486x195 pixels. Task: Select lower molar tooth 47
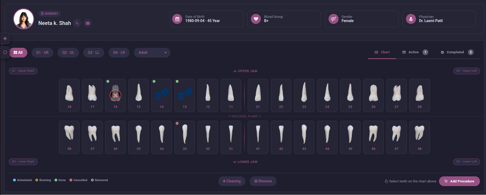(x=397, y=137)
